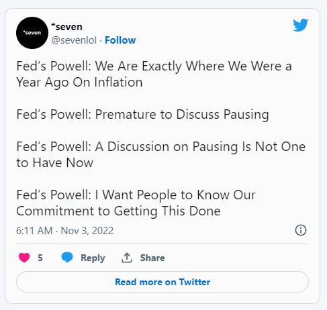Click the 'Discussion on Pausing Is Not One' line
The height and width of the screenshot is (310, 327).
pos(206,147)
